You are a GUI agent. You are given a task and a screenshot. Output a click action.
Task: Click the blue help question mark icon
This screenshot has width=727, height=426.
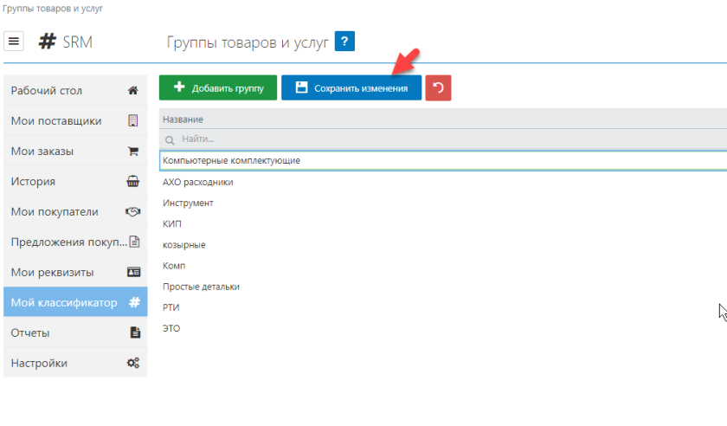pyautogui.click(x=344, y=42)
